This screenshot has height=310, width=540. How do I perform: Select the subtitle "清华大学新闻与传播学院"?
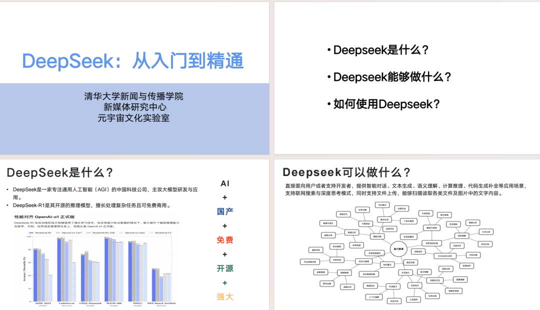(132, 96)
